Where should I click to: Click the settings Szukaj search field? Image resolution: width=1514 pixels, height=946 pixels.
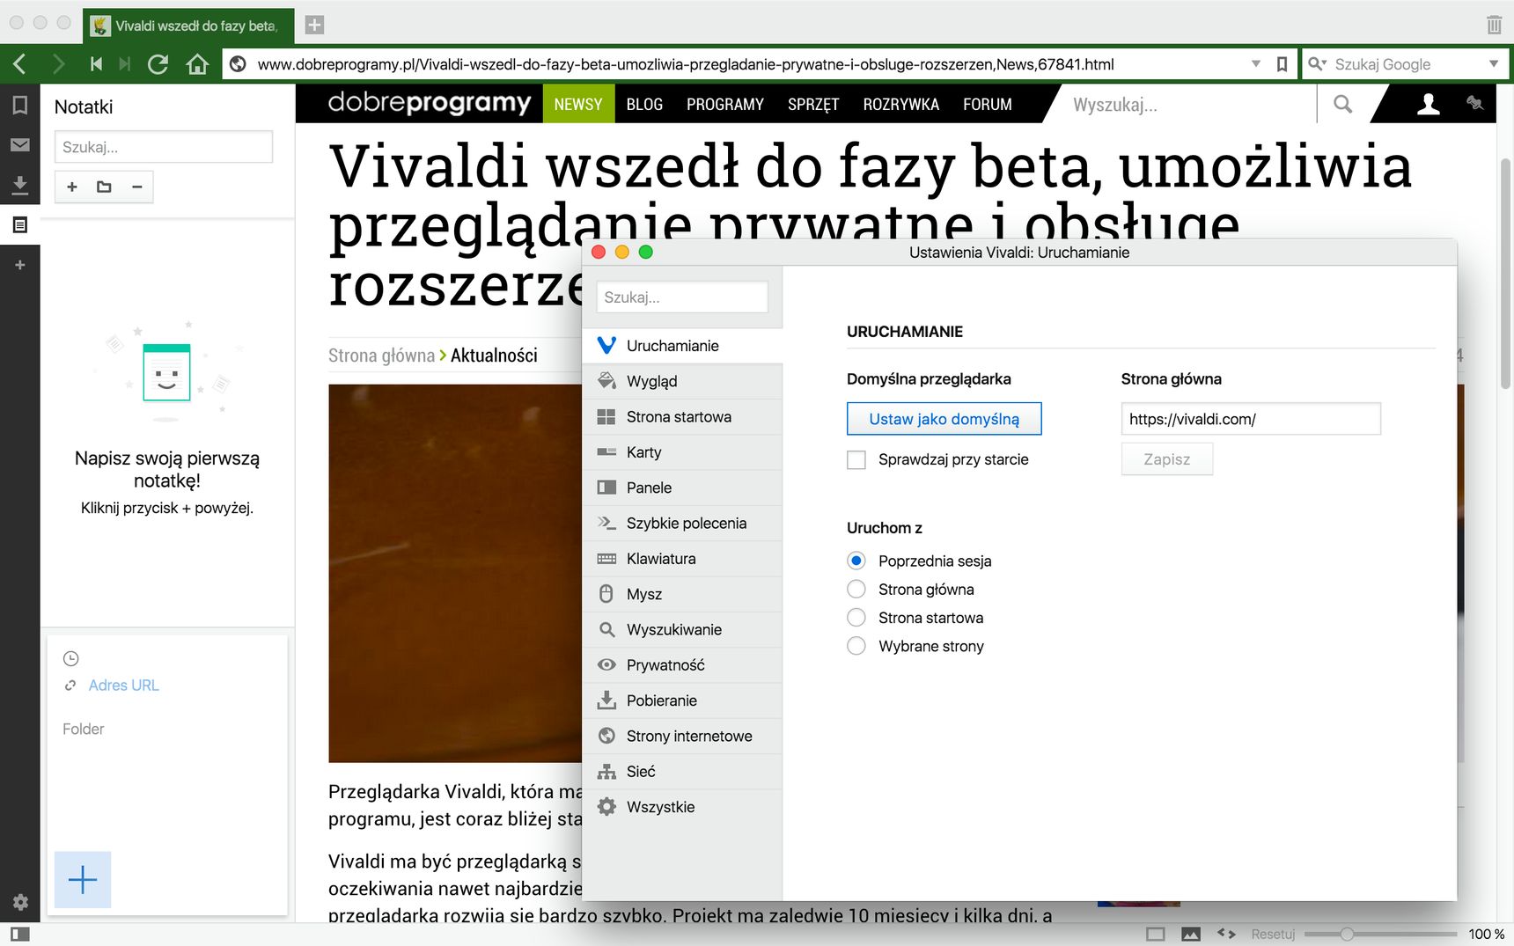point(682,297)
